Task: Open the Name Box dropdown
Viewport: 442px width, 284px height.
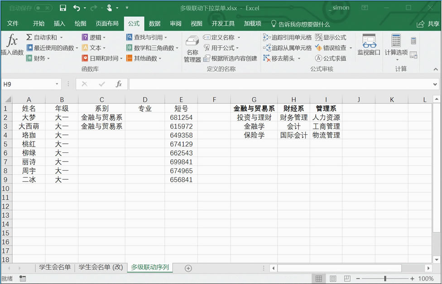Action: (57, 84)
